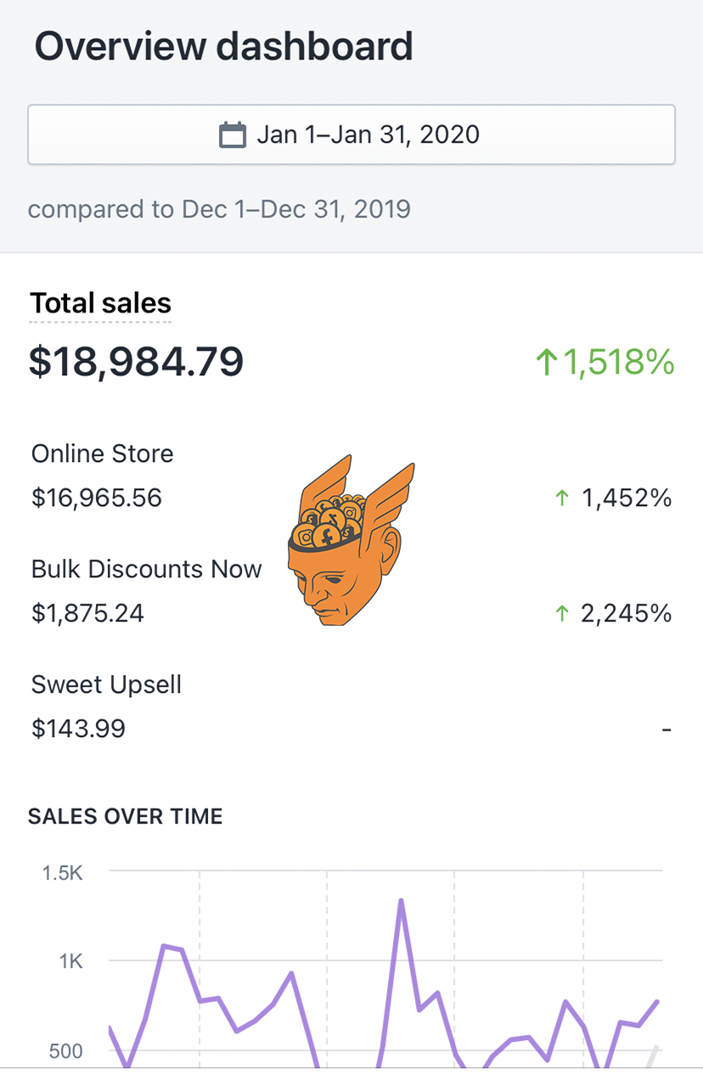Toggle the Sweet Upsell channel row
This screenshot has width=703, height=1080.
[x=106, y=684]
